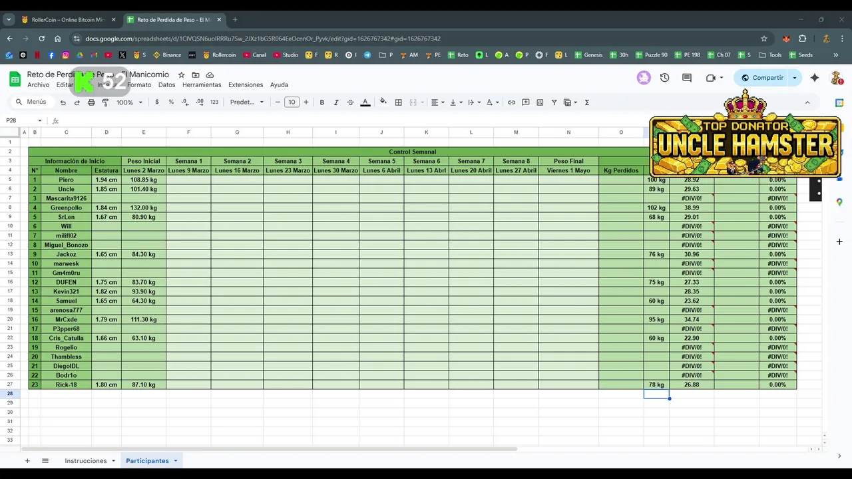The height and width of the screenshot is (479, 852).
Task: Open Participantes sheet tab options arrow
Action: 176,461
